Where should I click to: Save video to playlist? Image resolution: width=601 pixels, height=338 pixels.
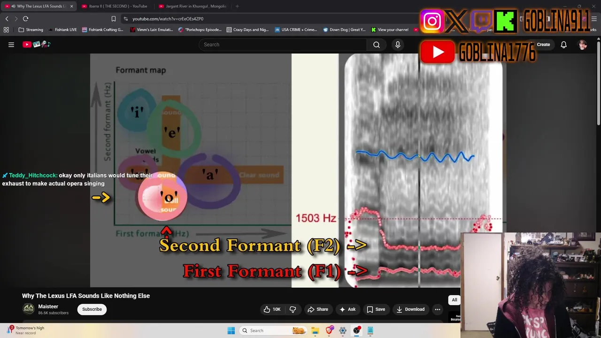coord(376,309)
